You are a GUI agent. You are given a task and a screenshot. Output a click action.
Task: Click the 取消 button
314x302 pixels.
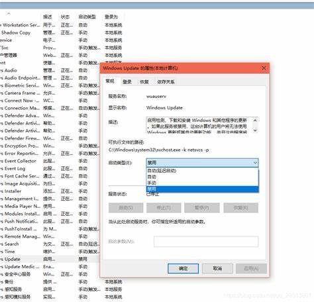point(217,268)
